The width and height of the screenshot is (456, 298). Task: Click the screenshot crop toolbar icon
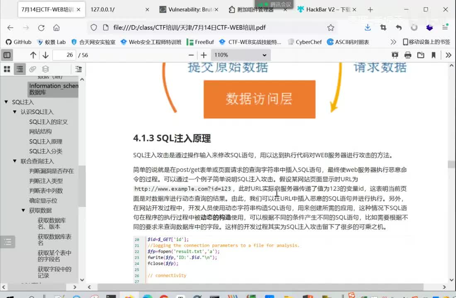pos(383,28)
